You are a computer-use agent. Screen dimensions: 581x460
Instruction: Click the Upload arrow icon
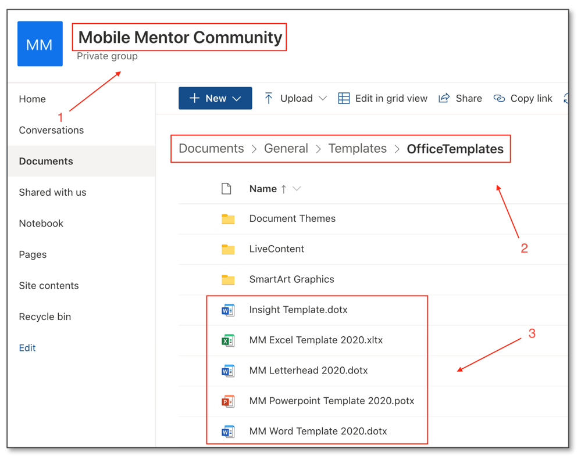click(269, 98)
